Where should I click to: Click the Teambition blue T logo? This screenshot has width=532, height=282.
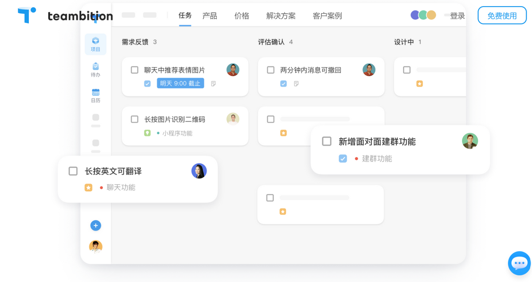point(27,15)
